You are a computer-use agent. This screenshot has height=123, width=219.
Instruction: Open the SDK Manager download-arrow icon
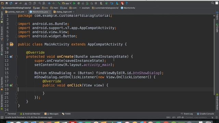117,3
